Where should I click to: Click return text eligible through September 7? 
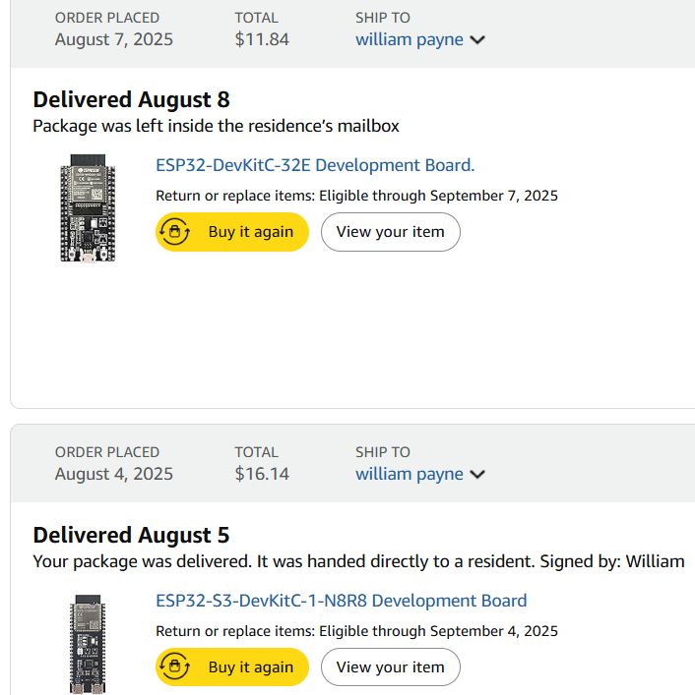[356, 196]
